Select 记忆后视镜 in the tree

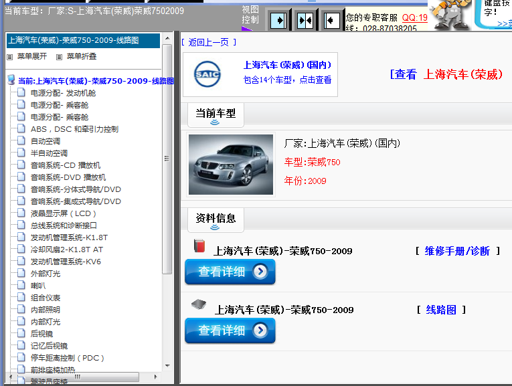tap(49, 346)
